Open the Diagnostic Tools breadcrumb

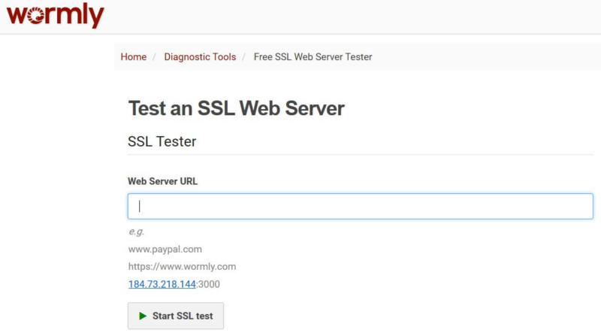pyautogui.click(x=200, y=56)
